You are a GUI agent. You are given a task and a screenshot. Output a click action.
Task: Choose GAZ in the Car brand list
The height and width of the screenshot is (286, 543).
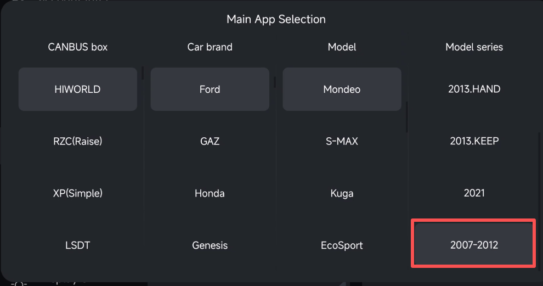(210, 141)
